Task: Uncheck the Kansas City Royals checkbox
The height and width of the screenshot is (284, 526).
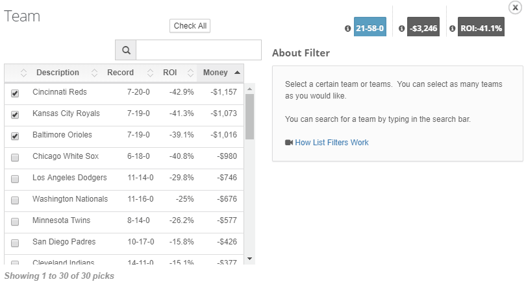Action: click(15, 115)
